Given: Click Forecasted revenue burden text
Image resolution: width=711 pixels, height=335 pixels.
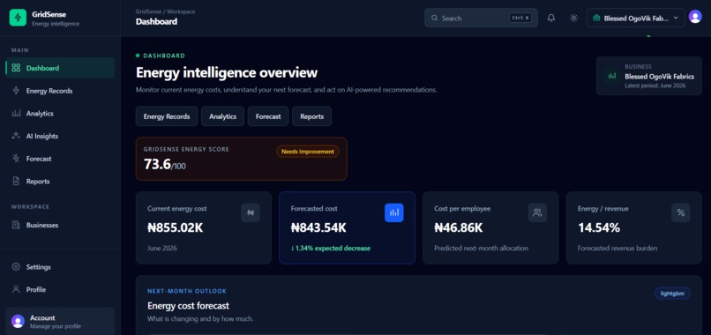Looking at the screenshot, I should click(617, 248).
